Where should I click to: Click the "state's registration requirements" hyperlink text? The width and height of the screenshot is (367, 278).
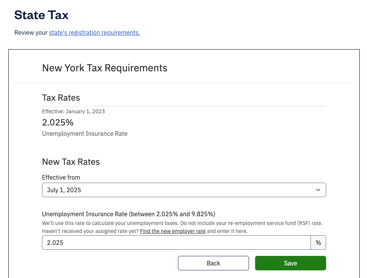(94, 32)
